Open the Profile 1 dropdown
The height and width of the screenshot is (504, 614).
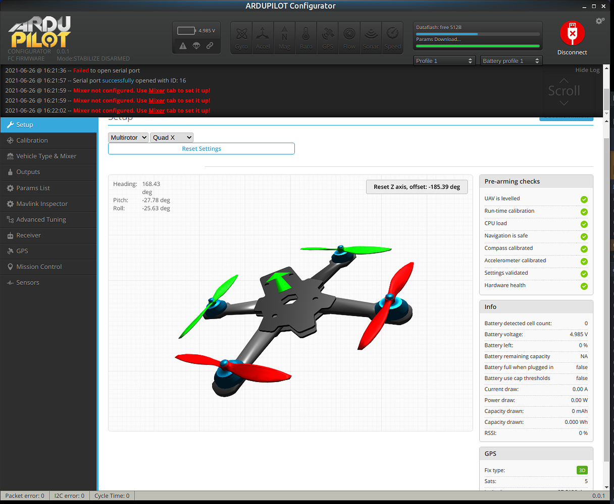444,60
